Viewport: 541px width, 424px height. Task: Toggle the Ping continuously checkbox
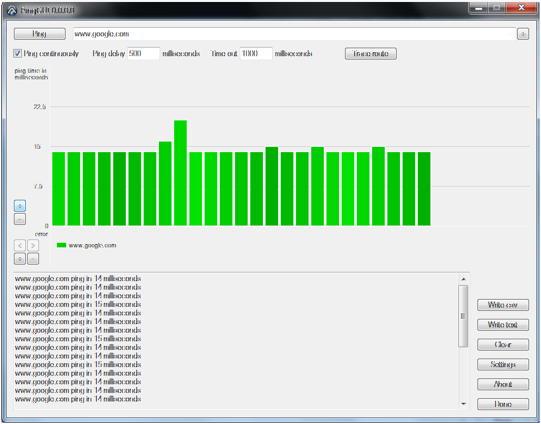pos(17,54)
